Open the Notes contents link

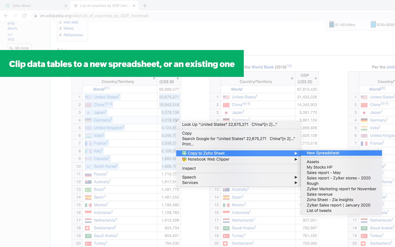pos(69,28)
